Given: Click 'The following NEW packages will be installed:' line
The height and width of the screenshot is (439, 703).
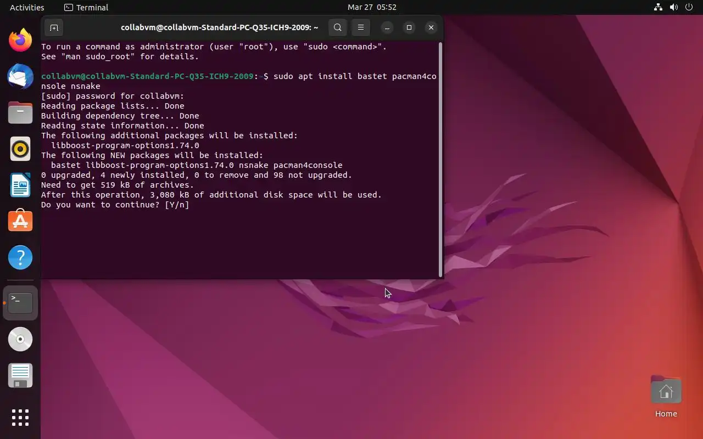Looking at the screenshot, I should click(x=152, y=155).
